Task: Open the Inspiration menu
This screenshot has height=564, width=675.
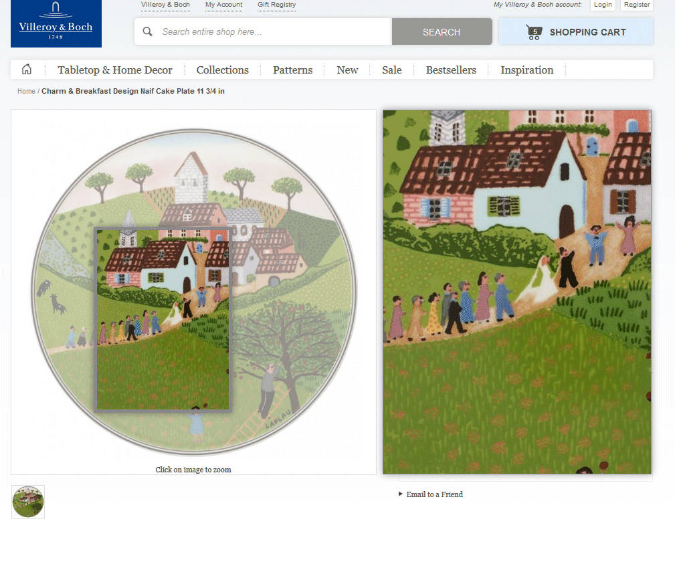Action: 526,70
